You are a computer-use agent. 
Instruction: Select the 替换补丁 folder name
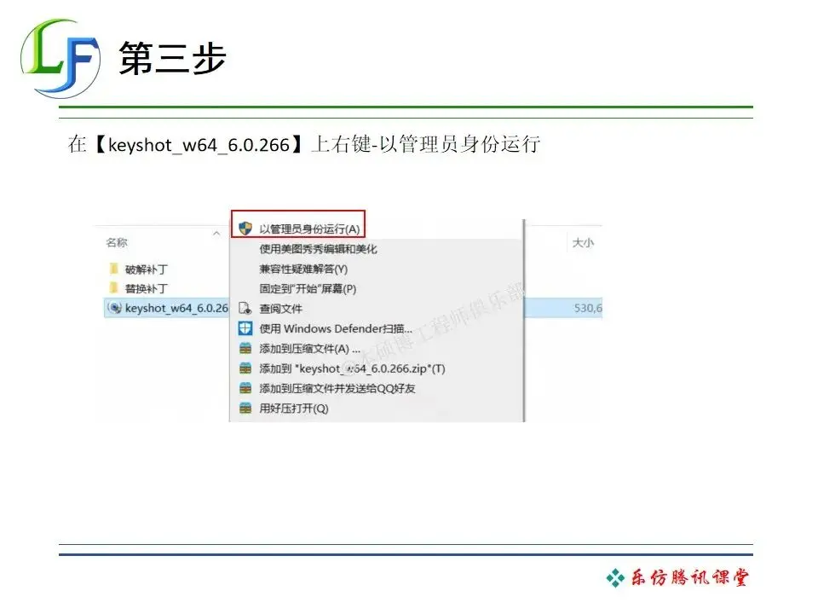pos(147,288)
